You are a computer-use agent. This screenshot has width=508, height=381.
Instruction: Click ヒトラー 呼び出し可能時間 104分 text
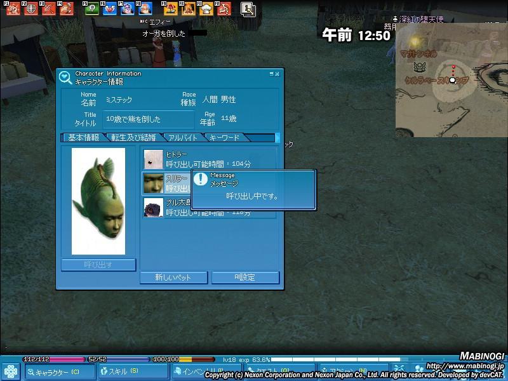tap(208, 159)
